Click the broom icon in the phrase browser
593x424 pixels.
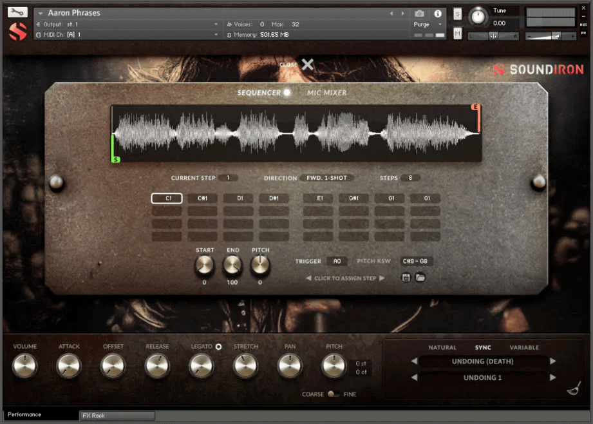[x=573, y=388]
